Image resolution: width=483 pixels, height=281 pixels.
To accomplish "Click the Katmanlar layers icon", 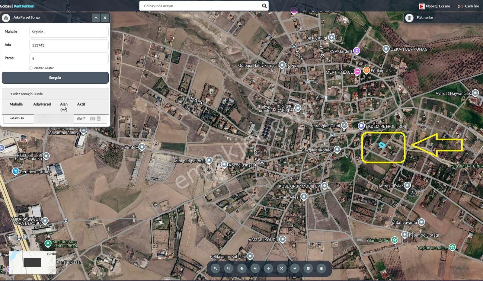I will click(409, 18).
